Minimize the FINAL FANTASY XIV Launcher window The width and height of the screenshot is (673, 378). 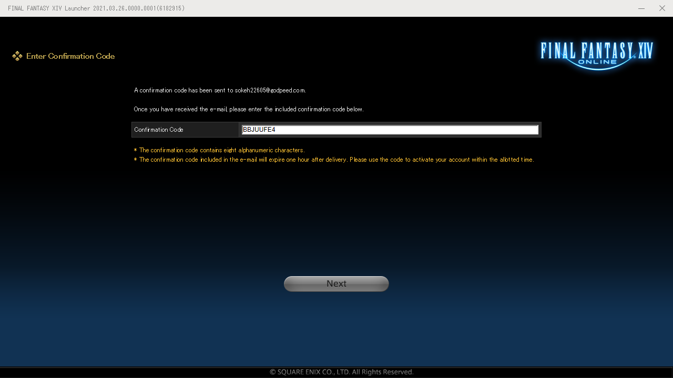point(641,8)
